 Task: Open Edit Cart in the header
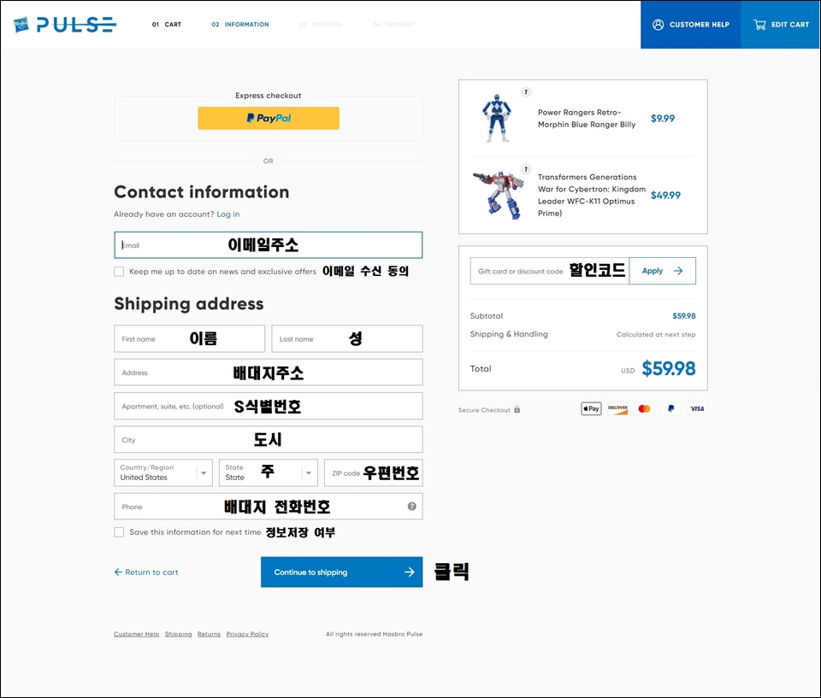(781, 25)
